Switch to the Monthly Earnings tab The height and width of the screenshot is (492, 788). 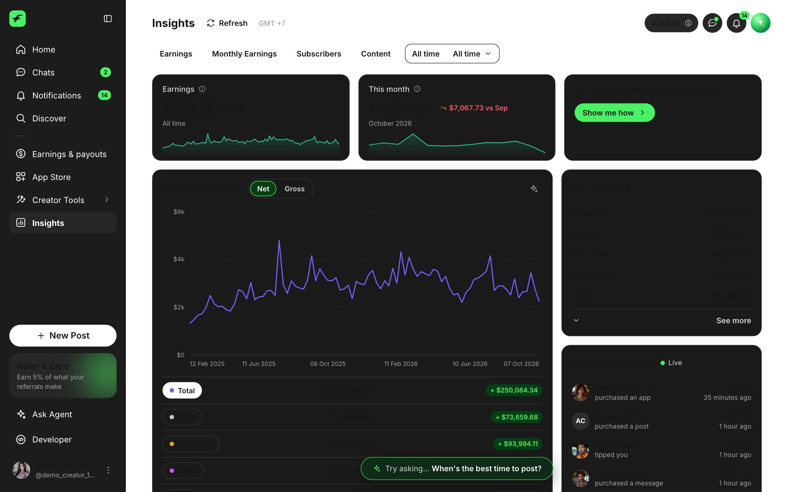(x=244, y=54)
